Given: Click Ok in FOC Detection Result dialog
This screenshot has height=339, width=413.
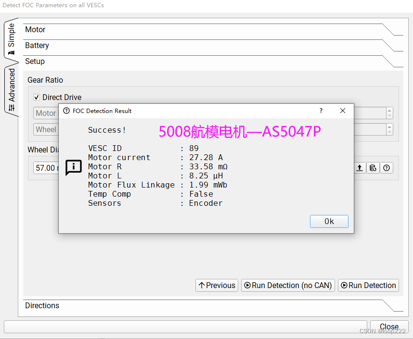Looking at the screenshot, I should tap(329, 221).
